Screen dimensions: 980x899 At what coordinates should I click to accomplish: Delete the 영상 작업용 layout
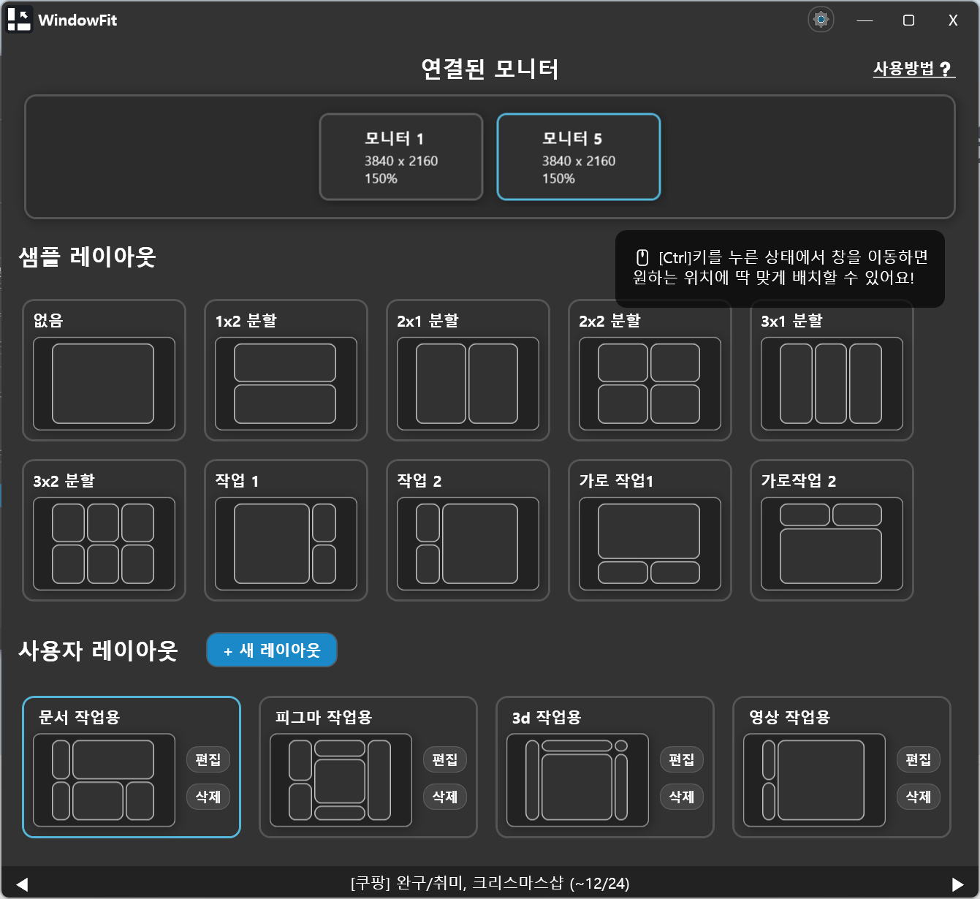[x=918, y=797]
